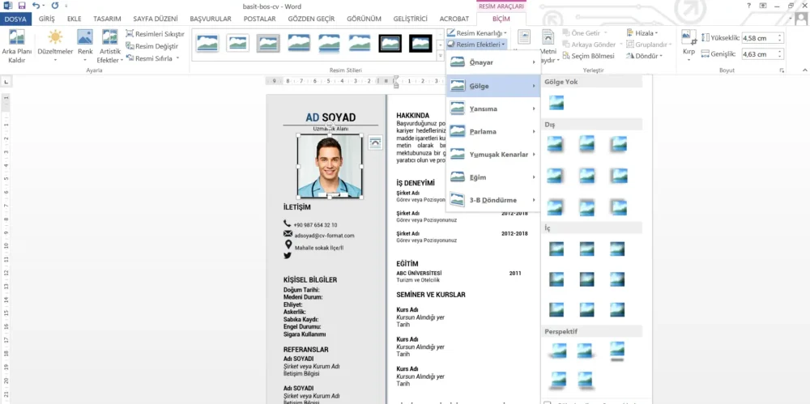Click Metni Kaydır wrap text button
The image size is (810, 404).
coord(548,45)
